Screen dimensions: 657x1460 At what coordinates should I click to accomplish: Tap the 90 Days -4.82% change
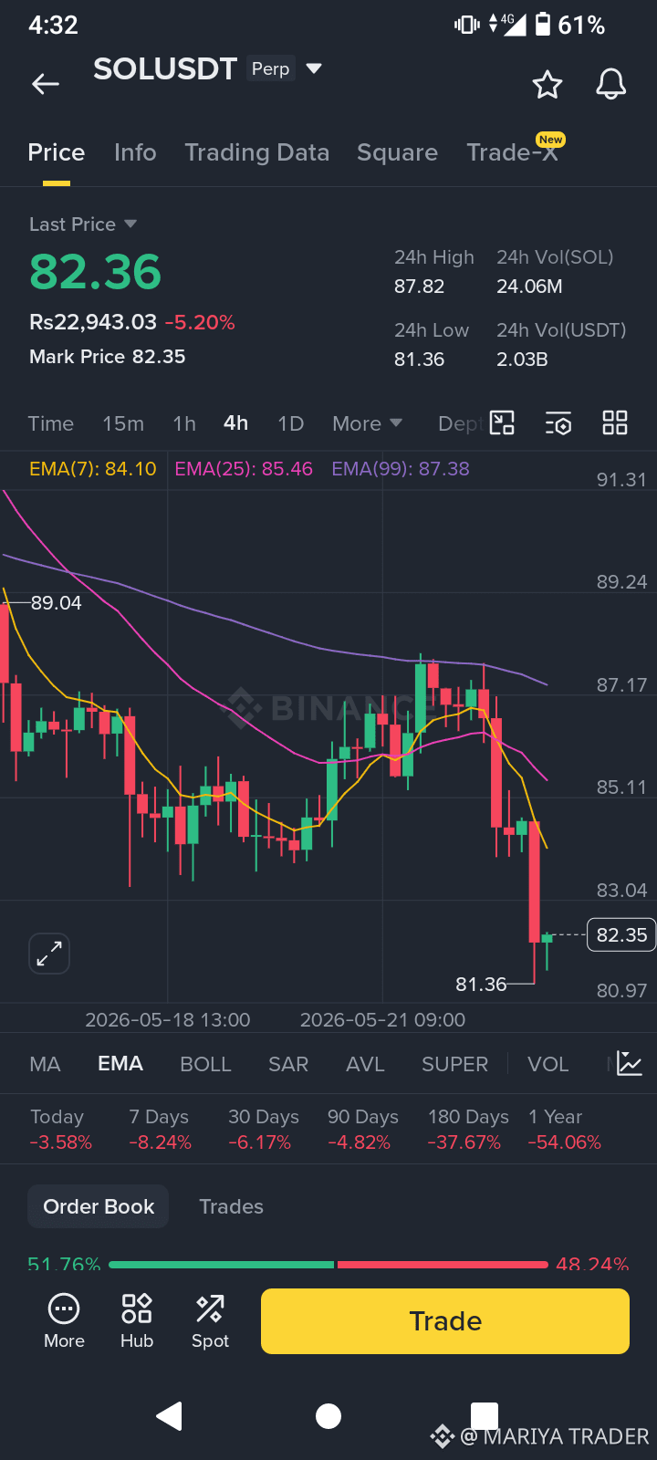coord(362,1130)
